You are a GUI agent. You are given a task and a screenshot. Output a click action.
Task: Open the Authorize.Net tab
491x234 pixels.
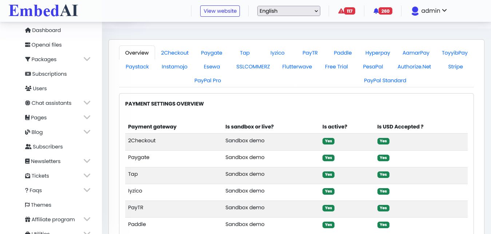click(x=414, y=67)
